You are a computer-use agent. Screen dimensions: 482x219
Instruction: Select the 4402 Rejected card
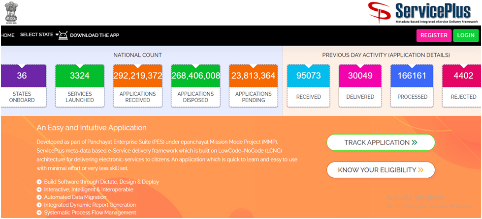[462, 85]
